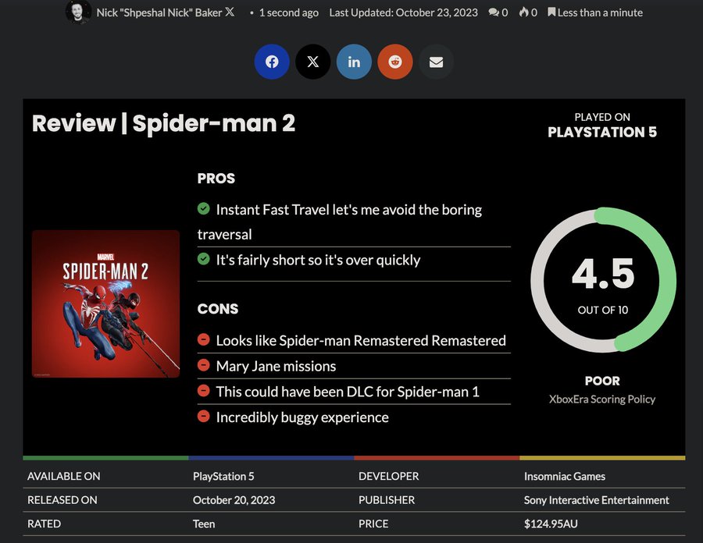Screen dimensions: 703x543
Task: Click red minus beside Looks like Spider-man Remastered
Action: [204, 339]
